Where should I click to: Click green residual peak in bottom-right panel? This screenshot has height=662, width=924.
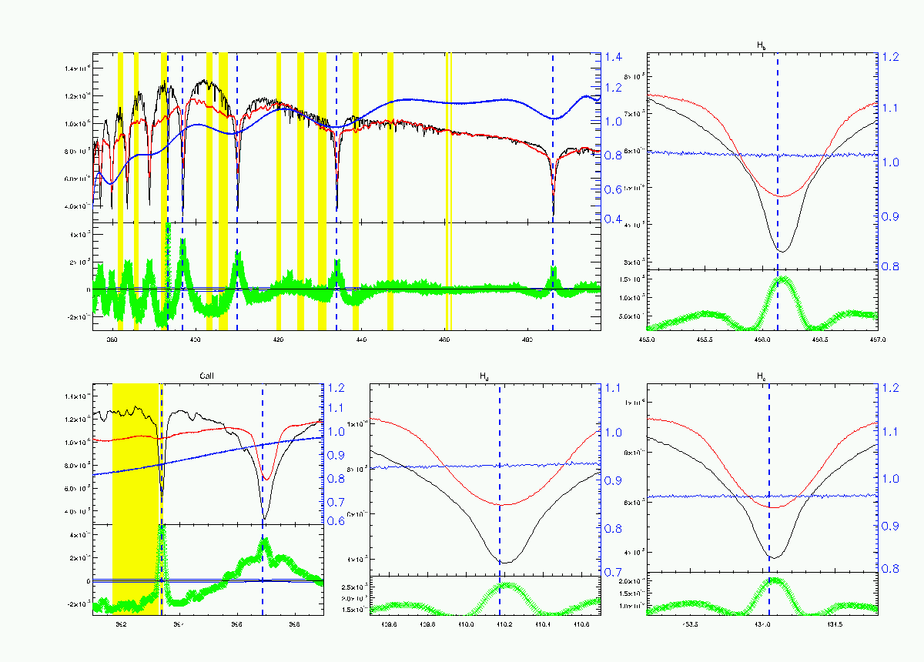[x=772, y=582]
